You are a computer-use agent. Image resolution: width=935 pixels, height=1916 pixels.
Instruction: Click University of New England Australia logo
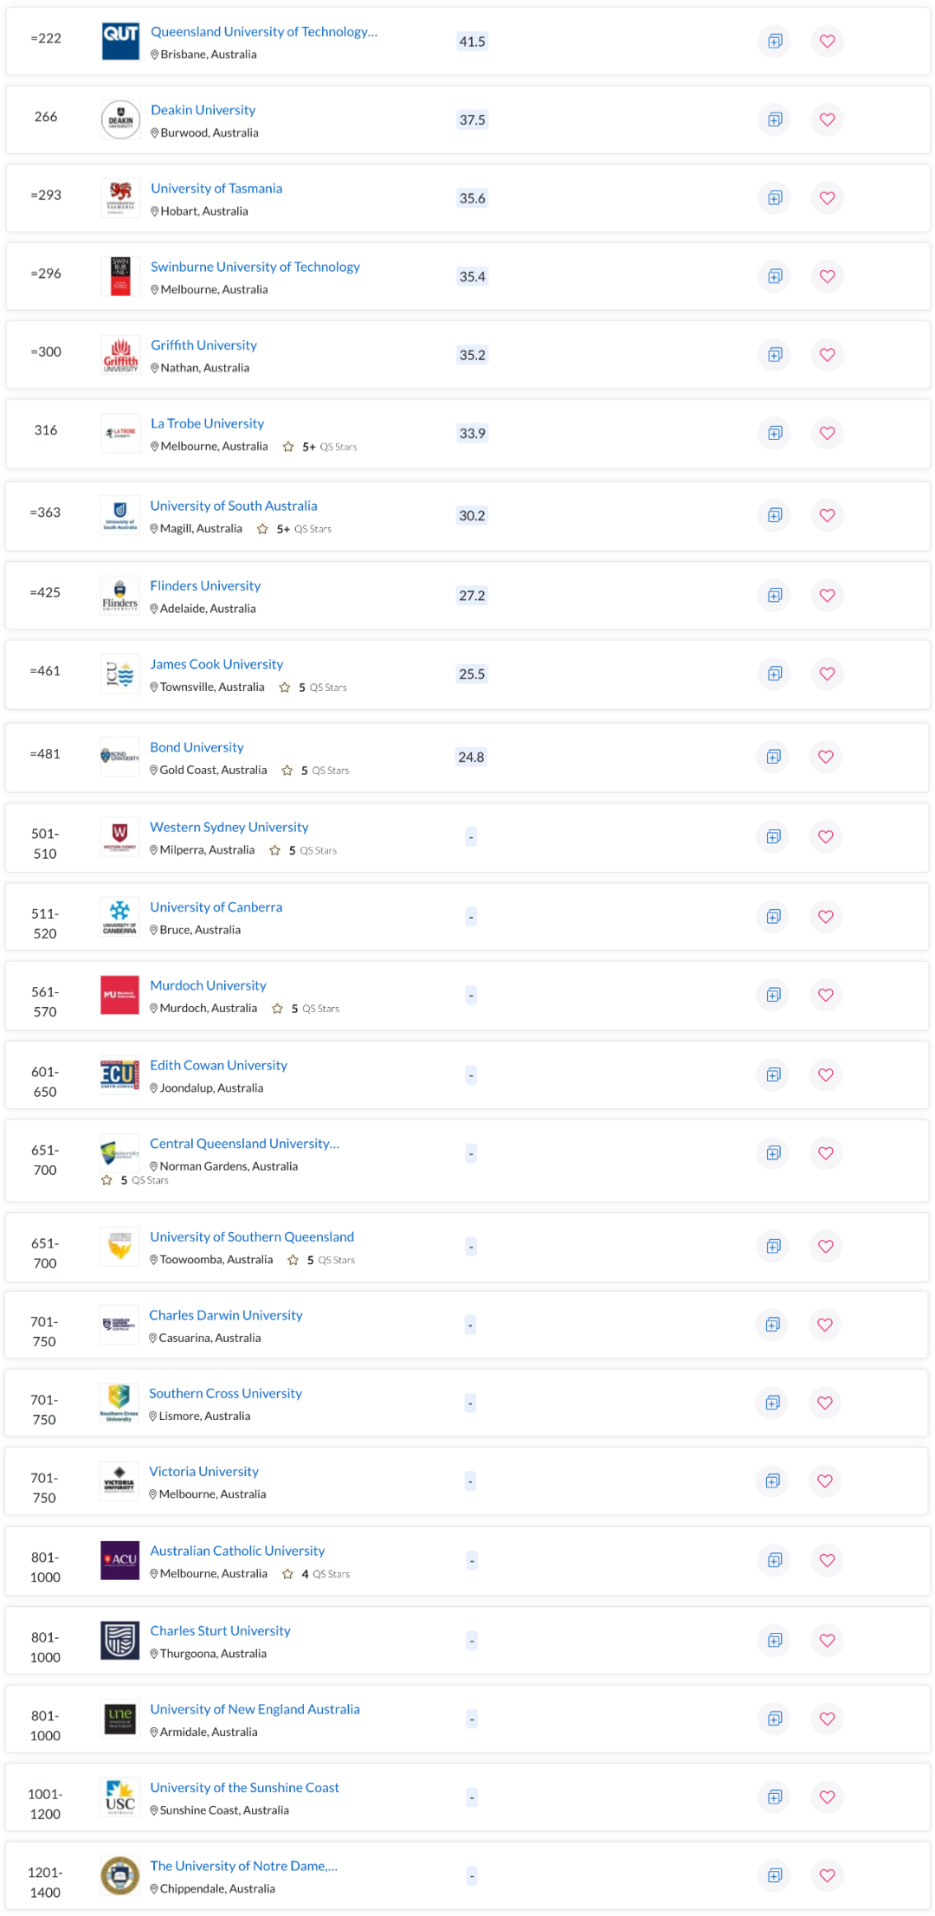119,1718
